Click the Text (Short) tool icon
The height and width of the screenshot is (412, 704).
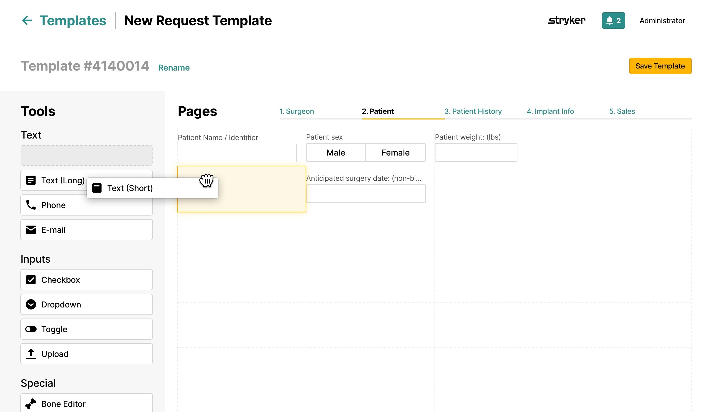pyautogui.click(x=97, y=188)
